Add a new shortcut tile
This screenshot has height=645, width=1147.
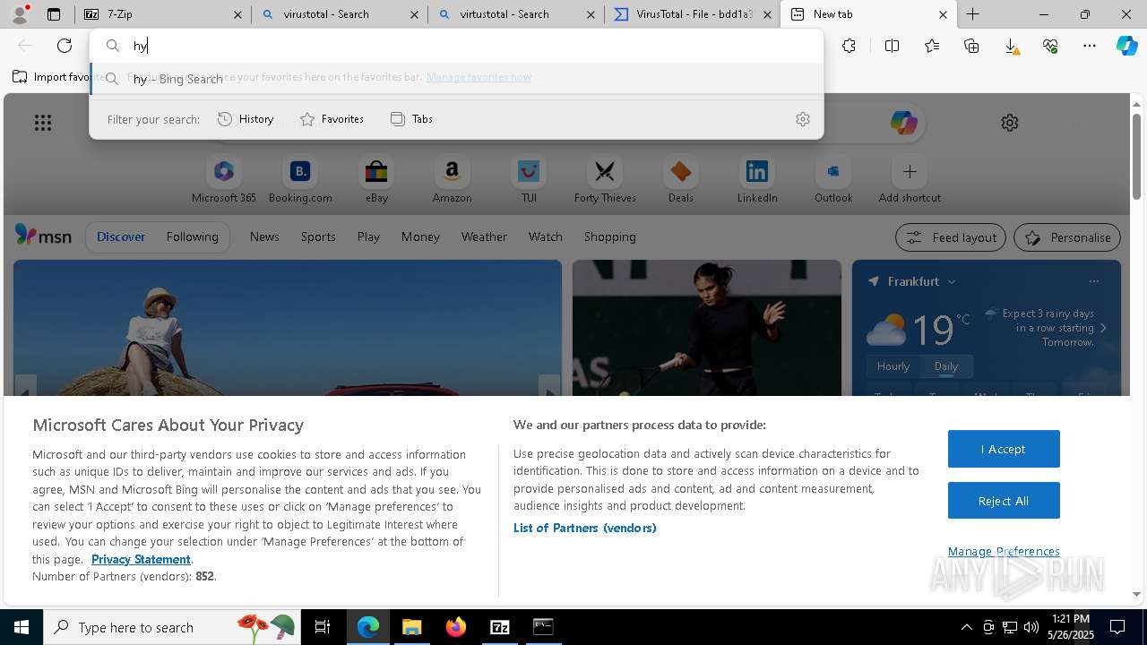pyautogui.click(x=910, y=180)
